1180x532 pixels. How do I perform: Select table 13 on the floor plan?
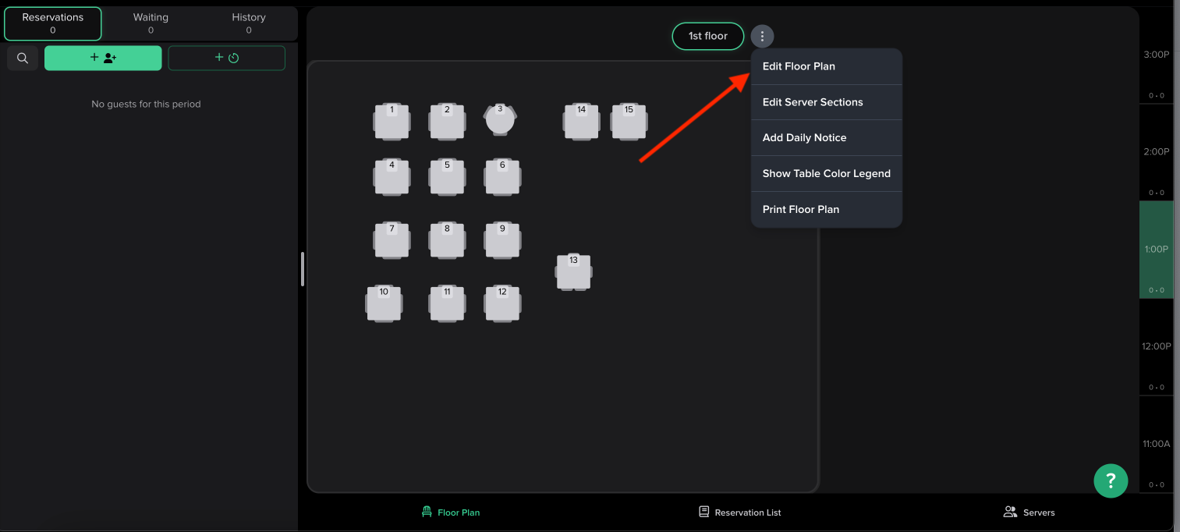[573, 272]
